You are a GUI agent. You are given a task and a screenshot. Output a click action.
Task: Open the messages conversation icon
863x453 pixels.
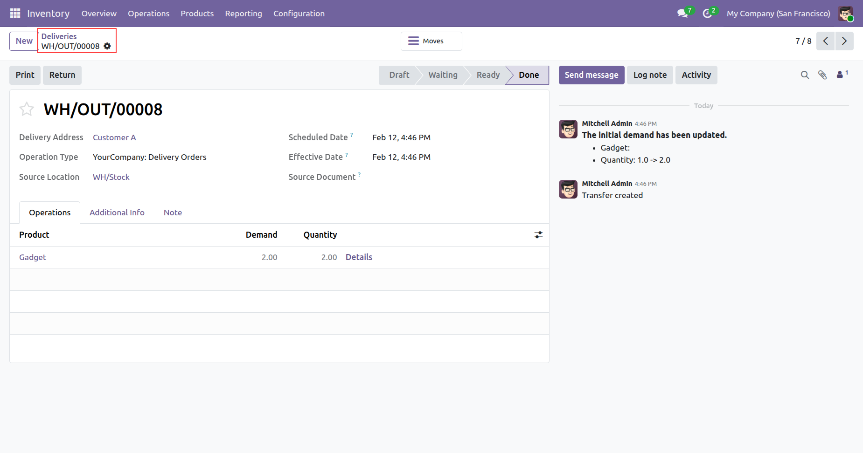[683, 14]
